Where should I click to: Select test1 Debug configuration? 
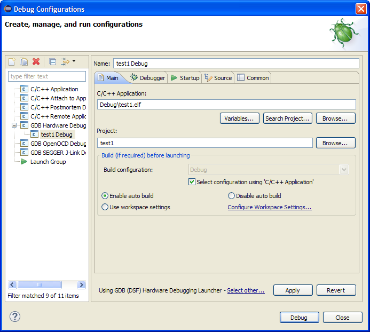(x=57, y=135)
